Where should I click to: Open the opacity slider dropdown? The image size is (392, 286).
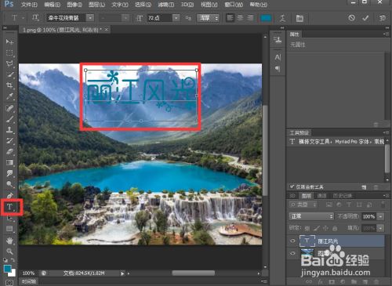click(x=380, y=216)
